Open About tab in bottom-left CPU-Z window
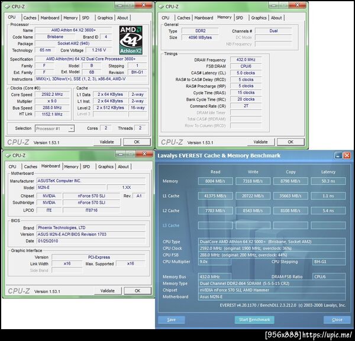Image resolution: width=355 pixels, height=341 pixels. click(x=124, y=166)
